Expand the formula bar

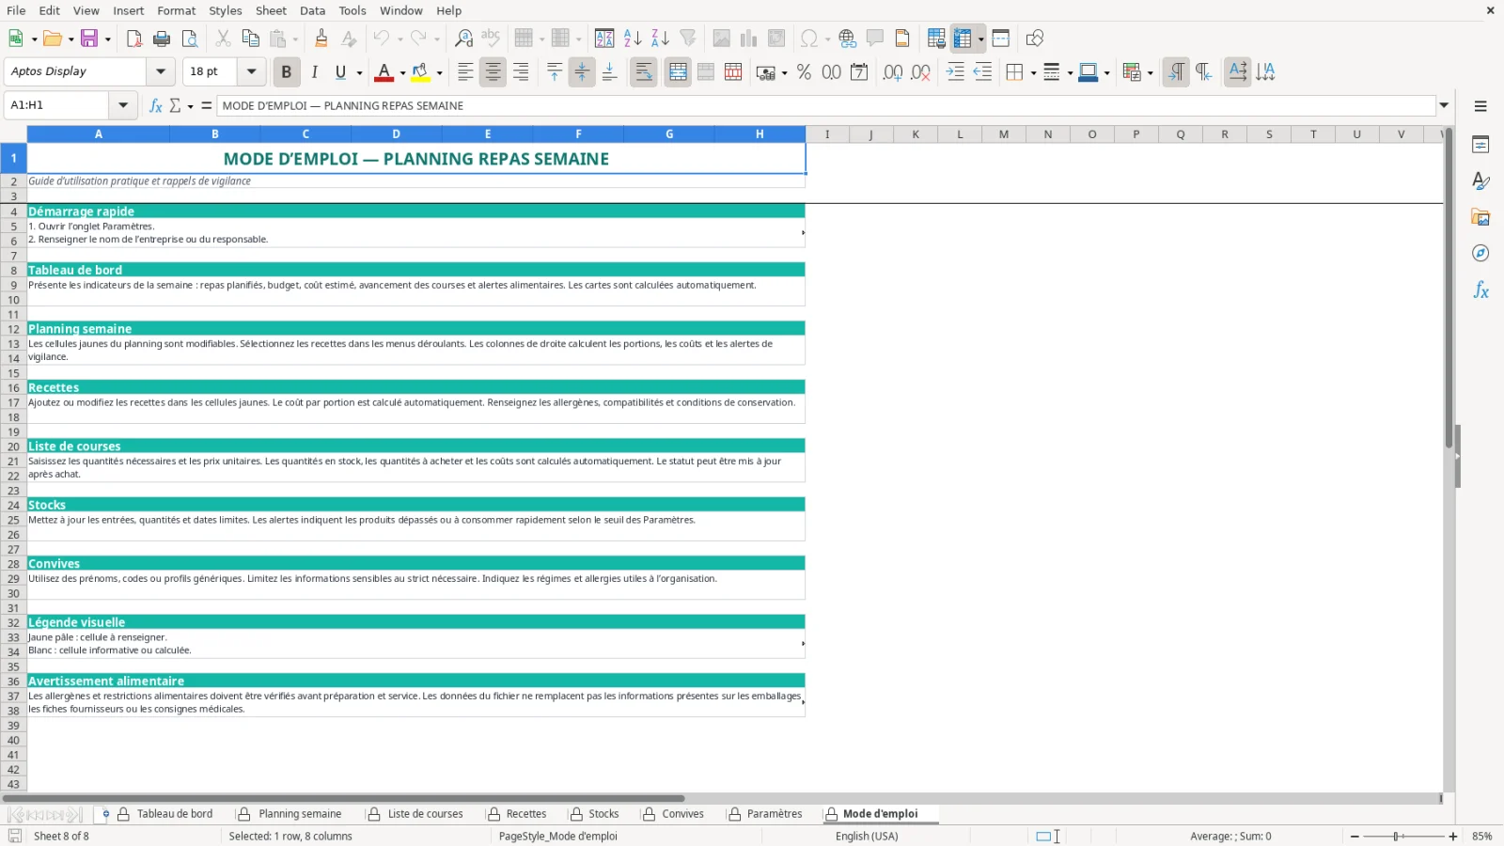(1444, 105)
